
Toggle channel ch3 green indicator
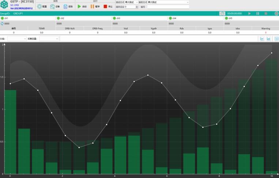pos(114,18)
